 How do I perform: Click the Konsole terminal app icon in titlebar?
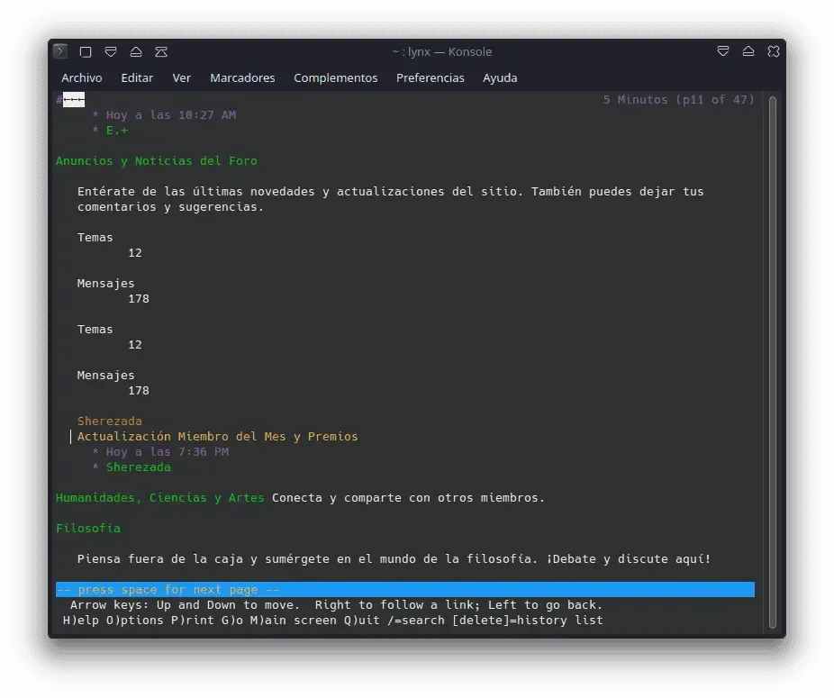click(60, 51)
